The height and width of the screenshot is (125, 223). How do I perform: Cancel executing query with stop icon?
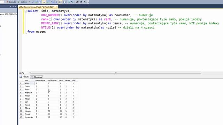point(30,2)
